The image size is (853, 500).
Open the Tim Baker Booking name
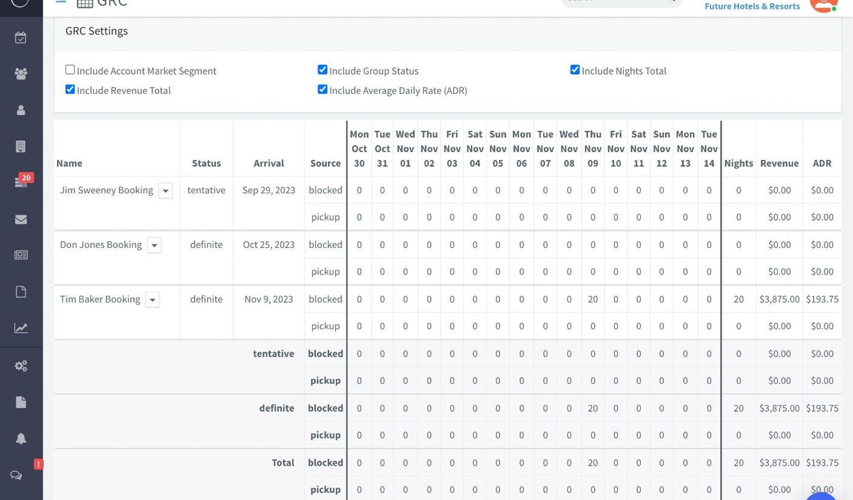point(100,299)
